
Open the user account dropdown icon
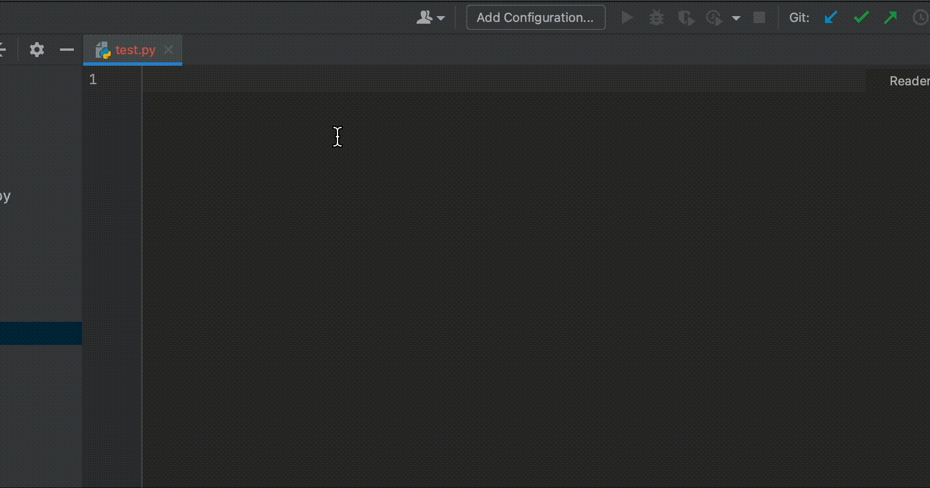(430, 18)
